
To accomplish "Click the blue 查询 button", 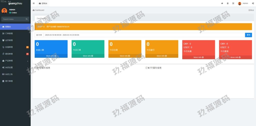I will pos(248,35).
